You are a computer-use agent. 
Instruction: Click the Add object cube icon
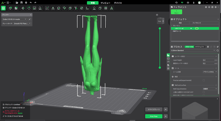click(10, 8)
